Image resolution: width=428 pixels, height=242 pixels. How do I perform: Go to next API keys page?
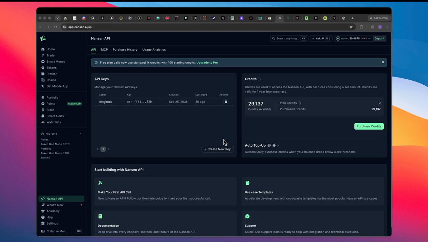pyautogui.click(x=109, y=149)
